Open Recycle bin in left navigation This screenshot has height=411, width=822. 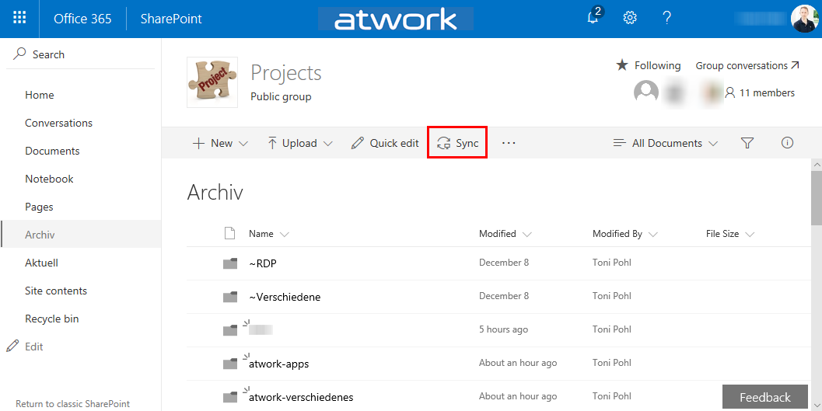coord(52,319)
